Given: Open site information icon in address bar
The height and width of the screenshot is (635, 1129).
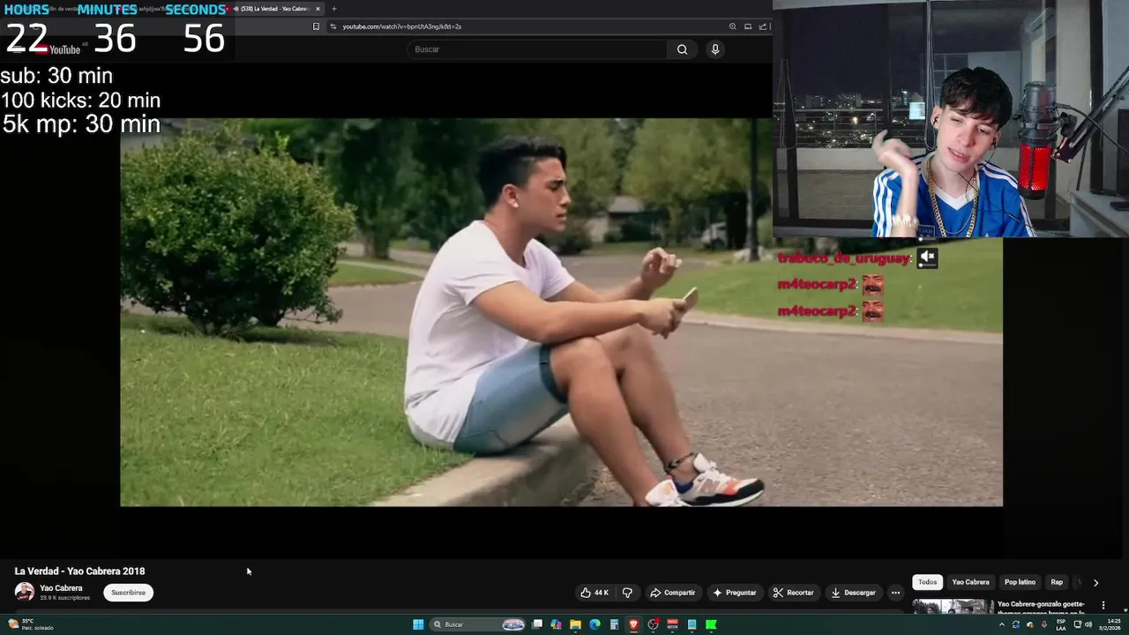Looking at the screenshot, I should pyautogui.click(x=333, y=26).
